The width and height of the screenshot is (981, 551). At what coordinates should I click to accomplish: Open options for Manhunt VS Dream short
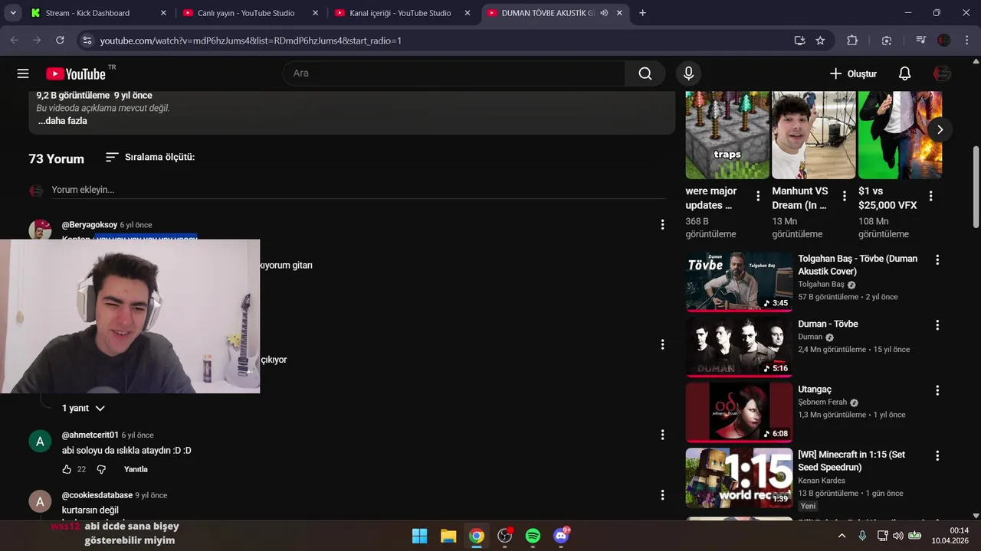coord(845,196)
